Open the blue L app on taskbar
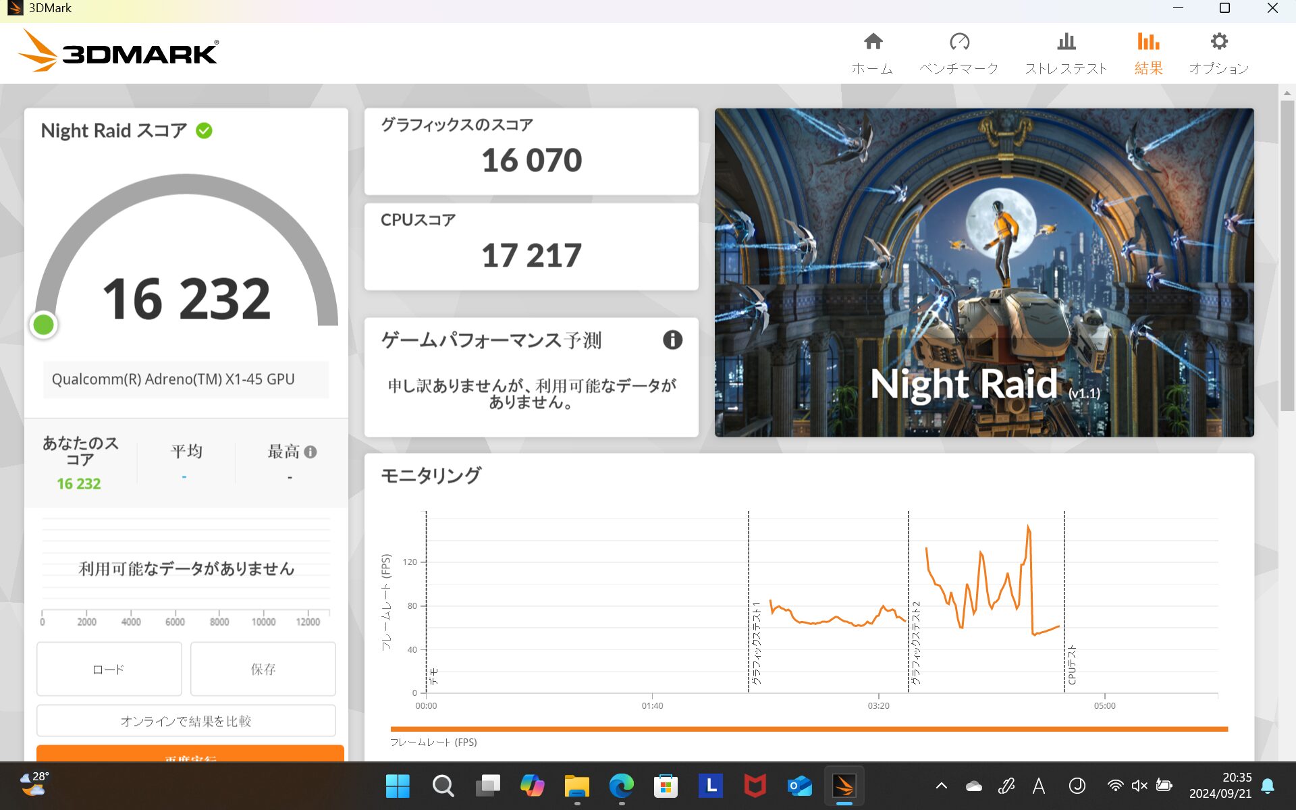The width and height of the screenshot is (1296, 810). click(711, 786)
